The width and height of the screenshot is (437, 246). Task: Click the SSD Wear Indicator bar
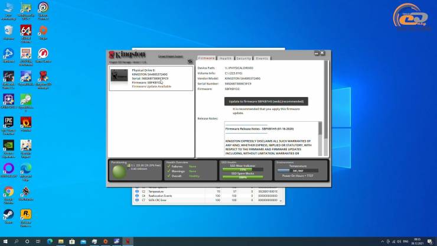click(243, 170)
